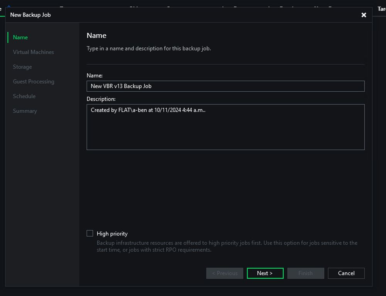This screenshot has width=386, height=296.
Task: Click the < Previous button
Action: (225, 273)
